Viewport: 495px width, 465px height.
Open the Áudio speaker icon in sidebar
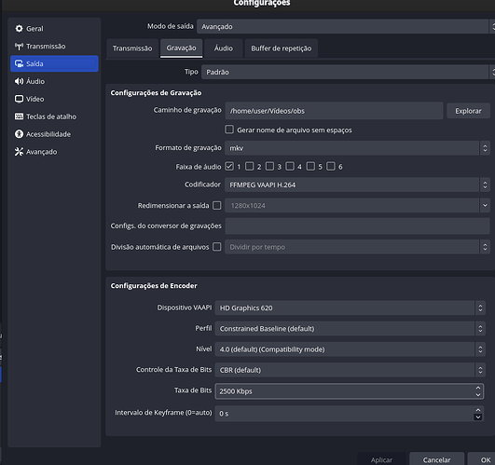click(19, 81)
